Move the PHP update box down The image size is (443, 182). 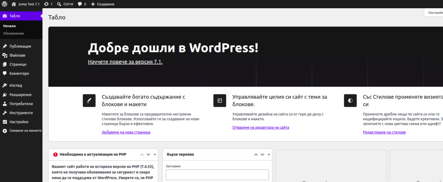point(148,155)
